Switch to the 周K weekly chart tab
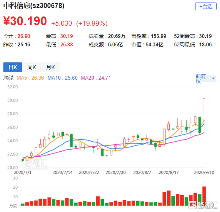Viewport: 220px width, 212px height. click(32, 67)
